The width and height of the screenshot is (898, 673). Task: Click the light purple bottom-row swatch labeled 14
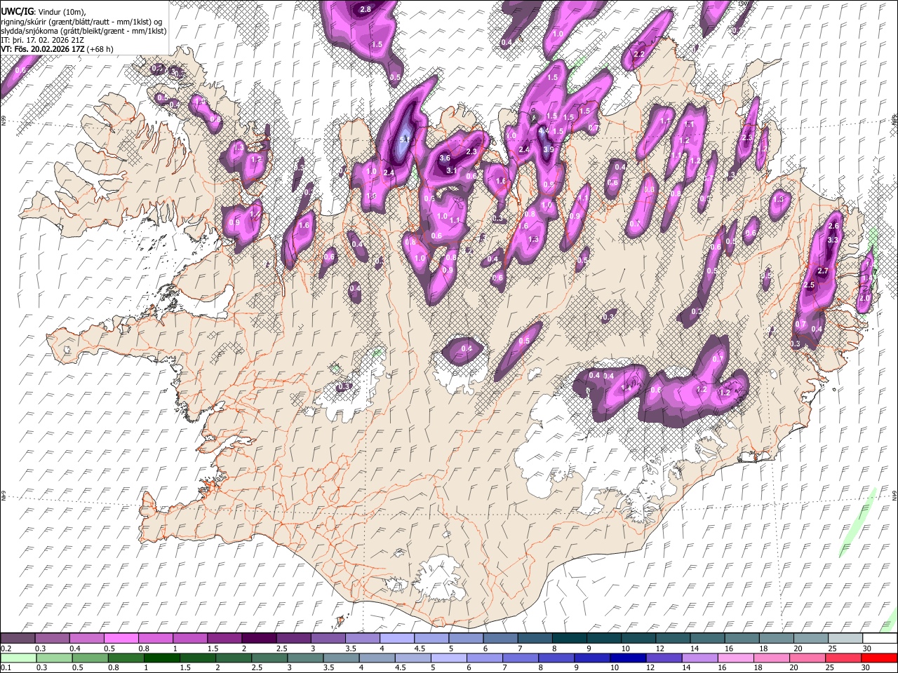coord(699,658)
